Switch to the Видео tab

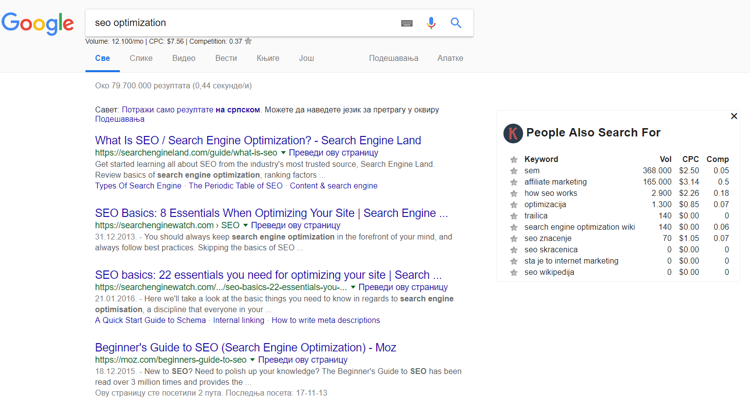(184, 58)
